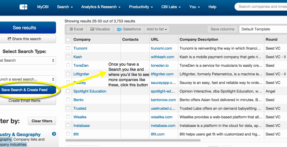Click the Save columns button
The height and width of the screenshot is (147, 287).
pyautogui.click(x=222, y=29)
